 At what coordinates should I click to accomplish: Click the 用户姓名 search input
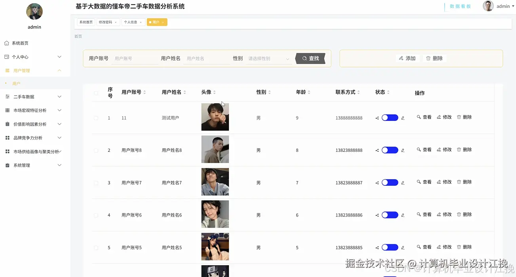point(207,58)
